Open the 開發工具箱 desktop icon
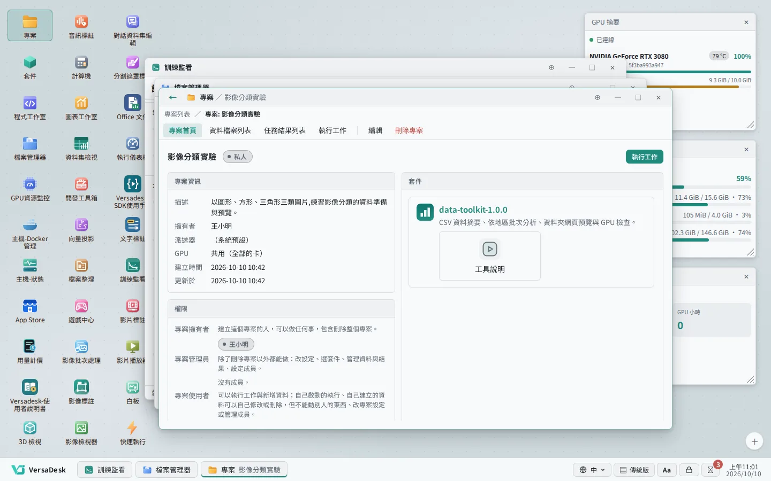The height and width of the screenshot is (481, 771). (81, 188)
